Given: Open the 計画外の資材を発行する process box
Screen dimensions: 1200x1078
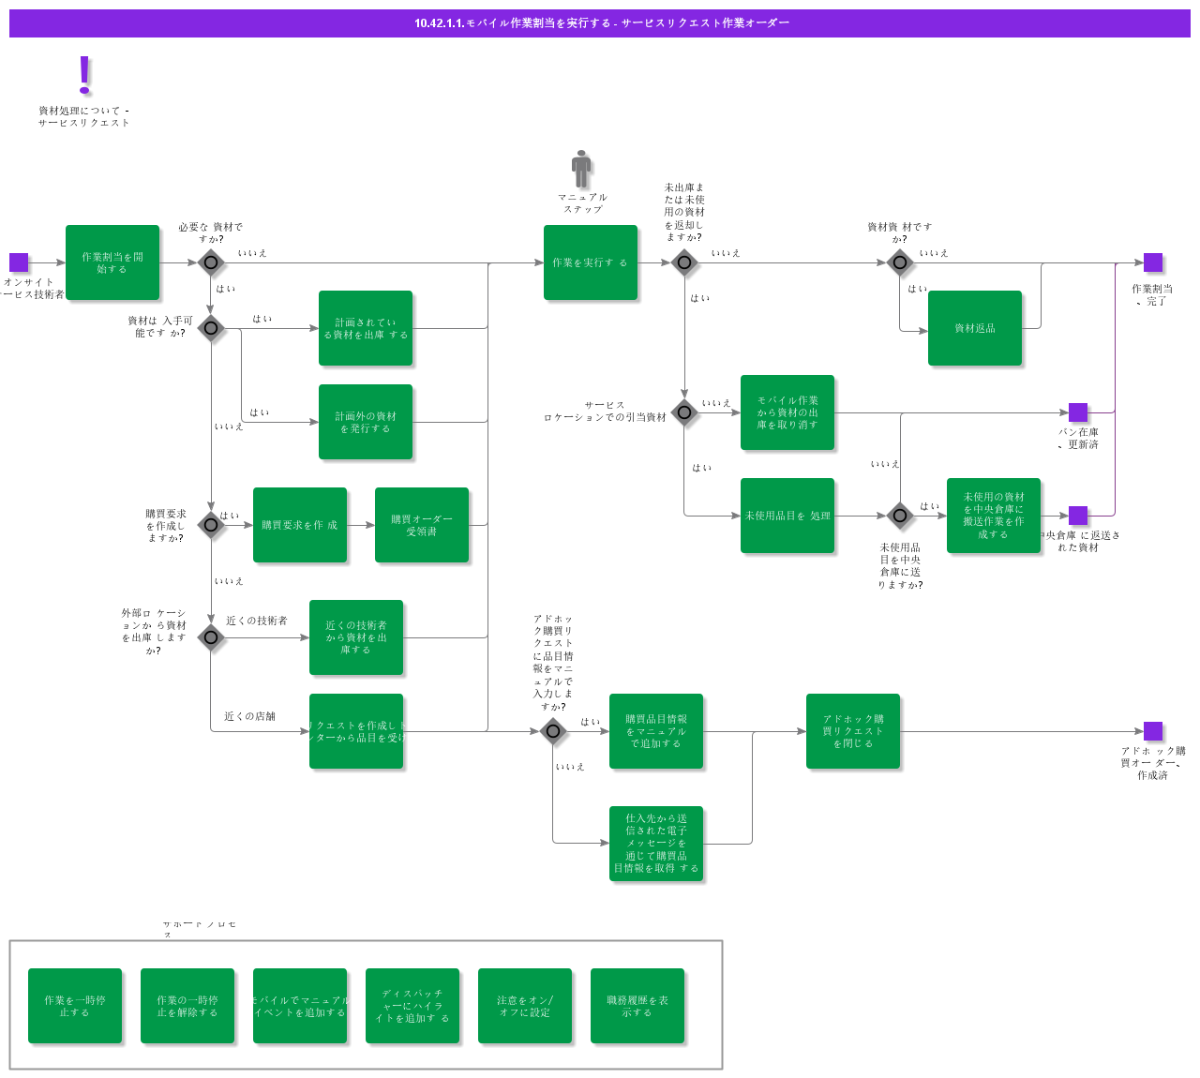Looking at the screenshot, I should pos(366,422).
